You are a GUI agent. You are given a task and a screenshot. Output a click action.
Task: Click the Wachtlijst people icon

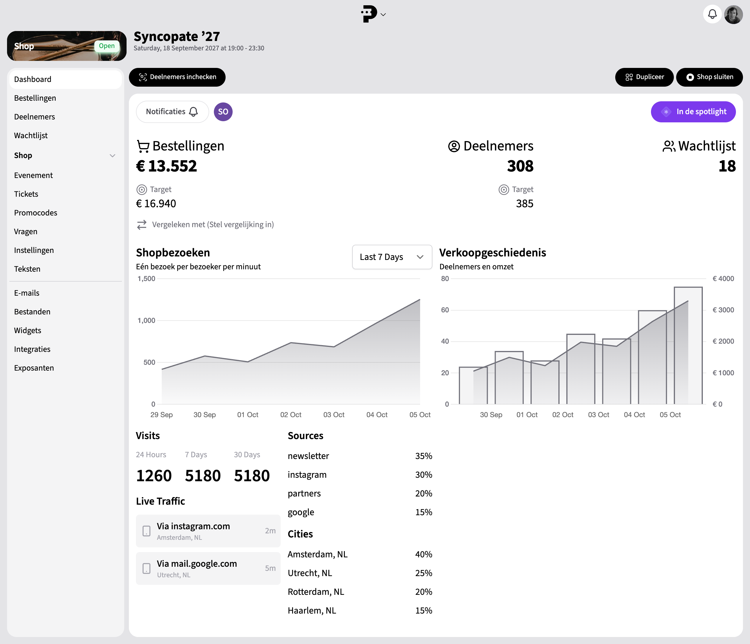(x=669, y=146)
